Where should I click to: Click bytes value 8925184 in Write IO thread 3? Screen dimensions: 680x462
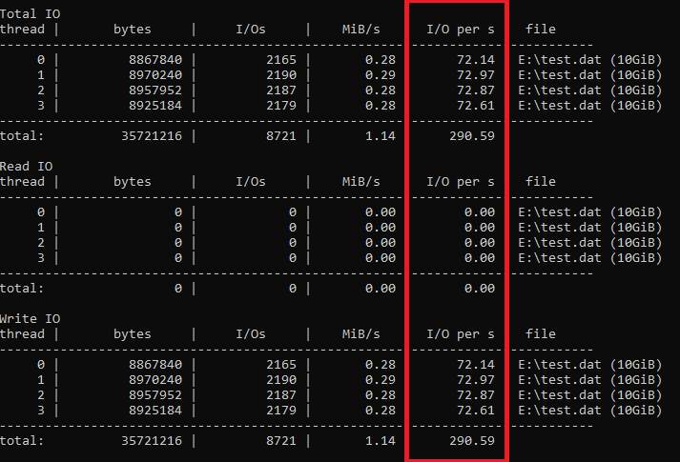tap(155, 410)
